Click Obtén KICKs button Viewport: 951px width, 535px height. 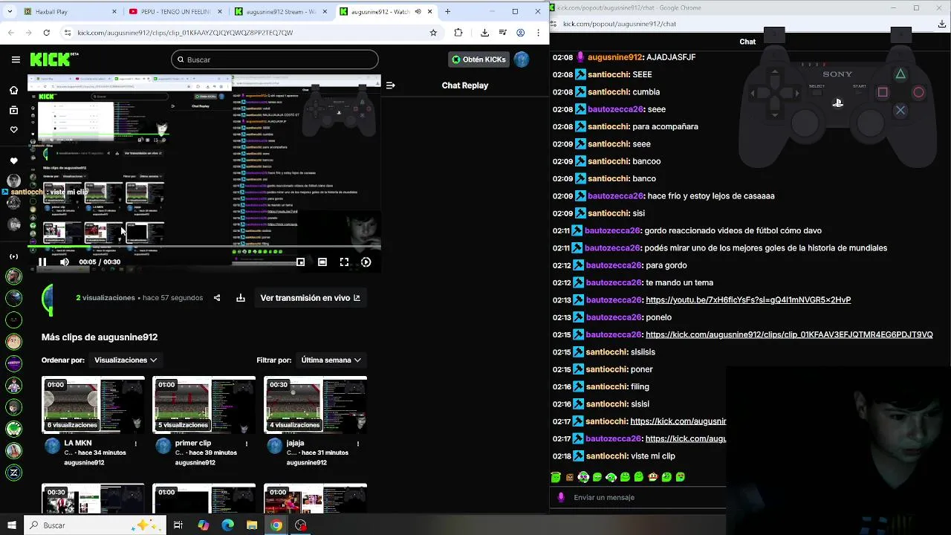[x=478, y=59]
